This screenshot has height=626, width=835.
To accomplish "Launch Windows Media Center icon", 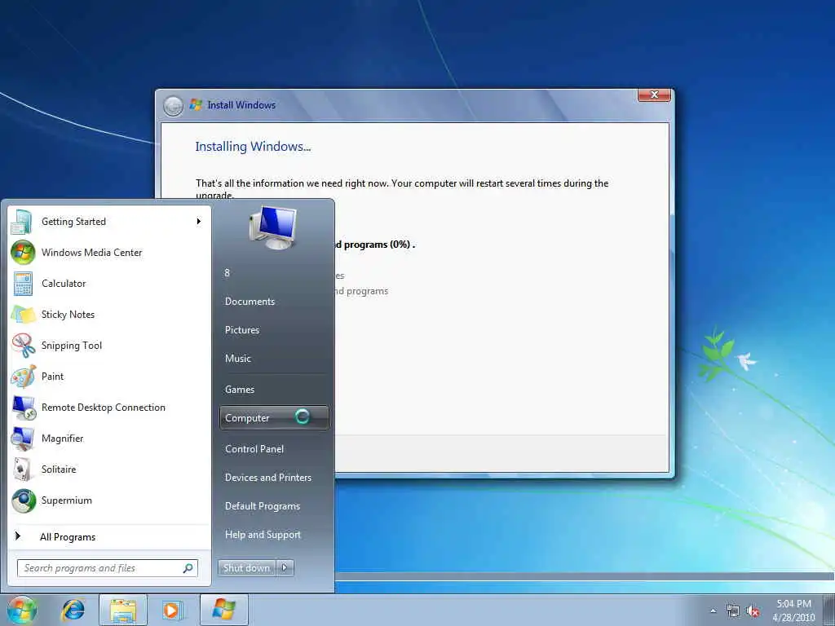I will coord(23,253).
